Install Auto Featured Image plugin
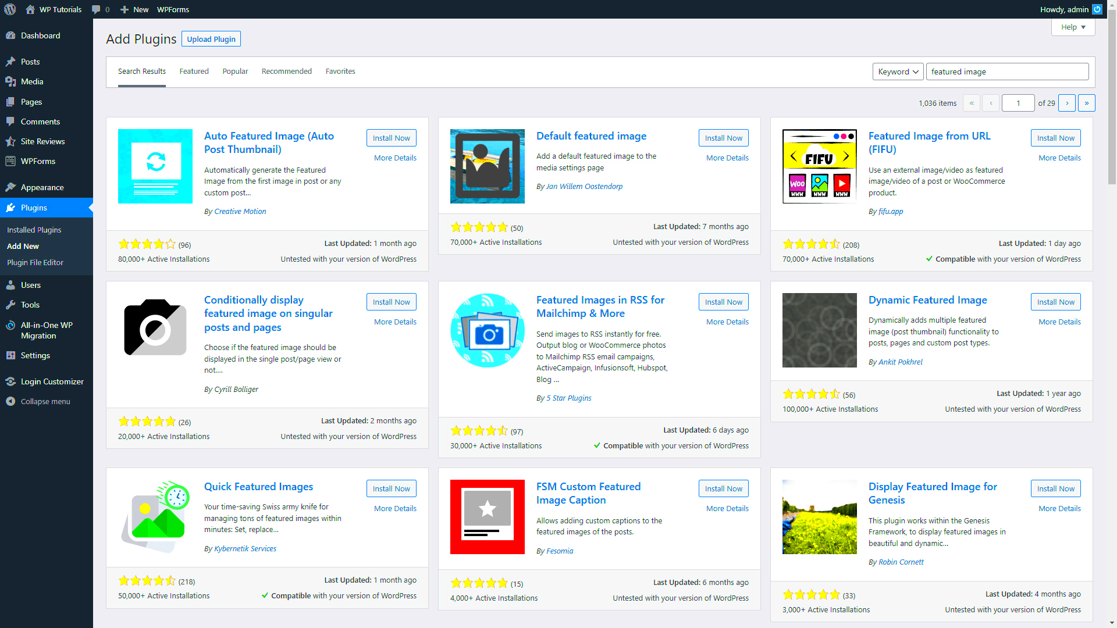Screen dimensions: 1117x628 (392, 137)
